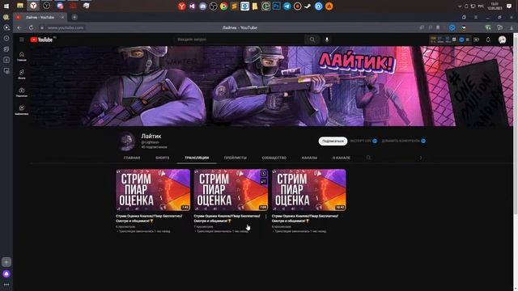Click the browser back arrow
This screenshot has width=518, height=291.
tap(19, 27)
